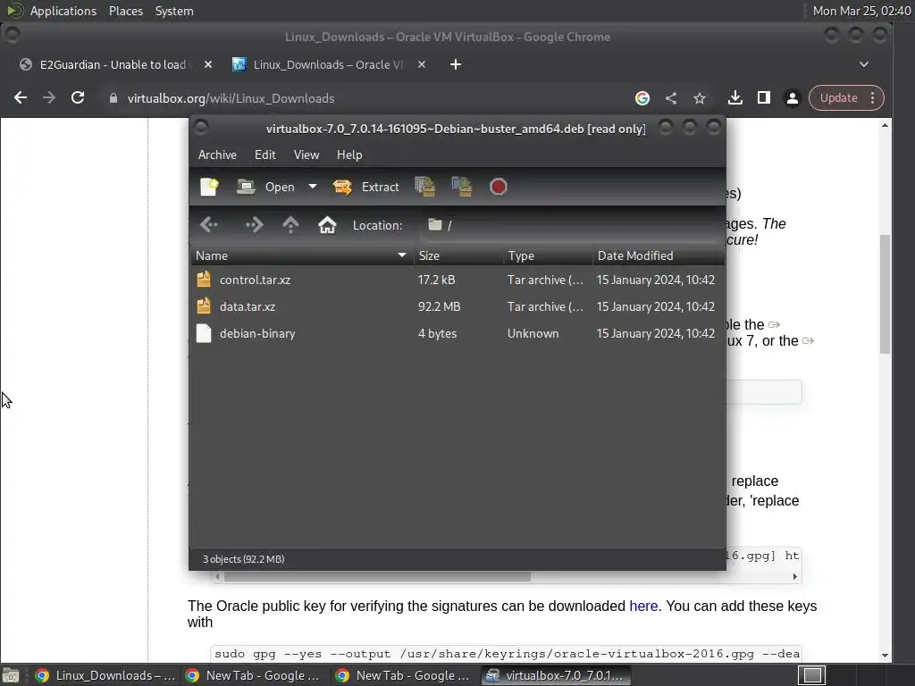Click status bar text 3 objects (92.2 MB)
The width and height of the screenshot is (915, 686).
tap(243, 559)
